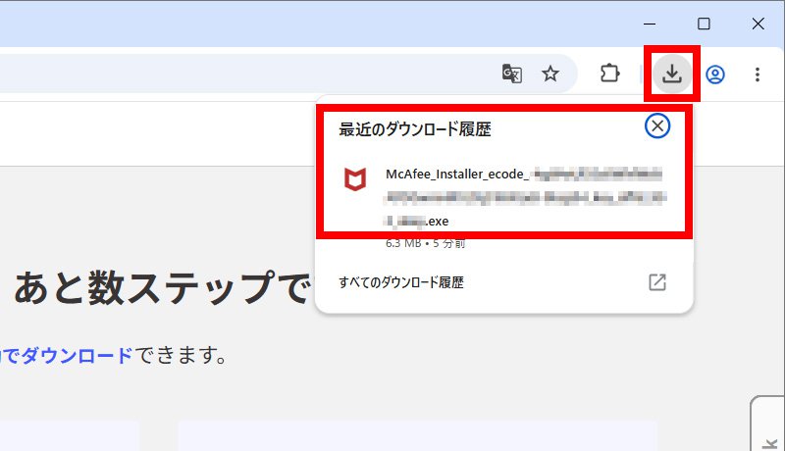Click the あと数ステップで page heading
The height and width of the screenshot is (451, 785).
click(x=162, y=288)
